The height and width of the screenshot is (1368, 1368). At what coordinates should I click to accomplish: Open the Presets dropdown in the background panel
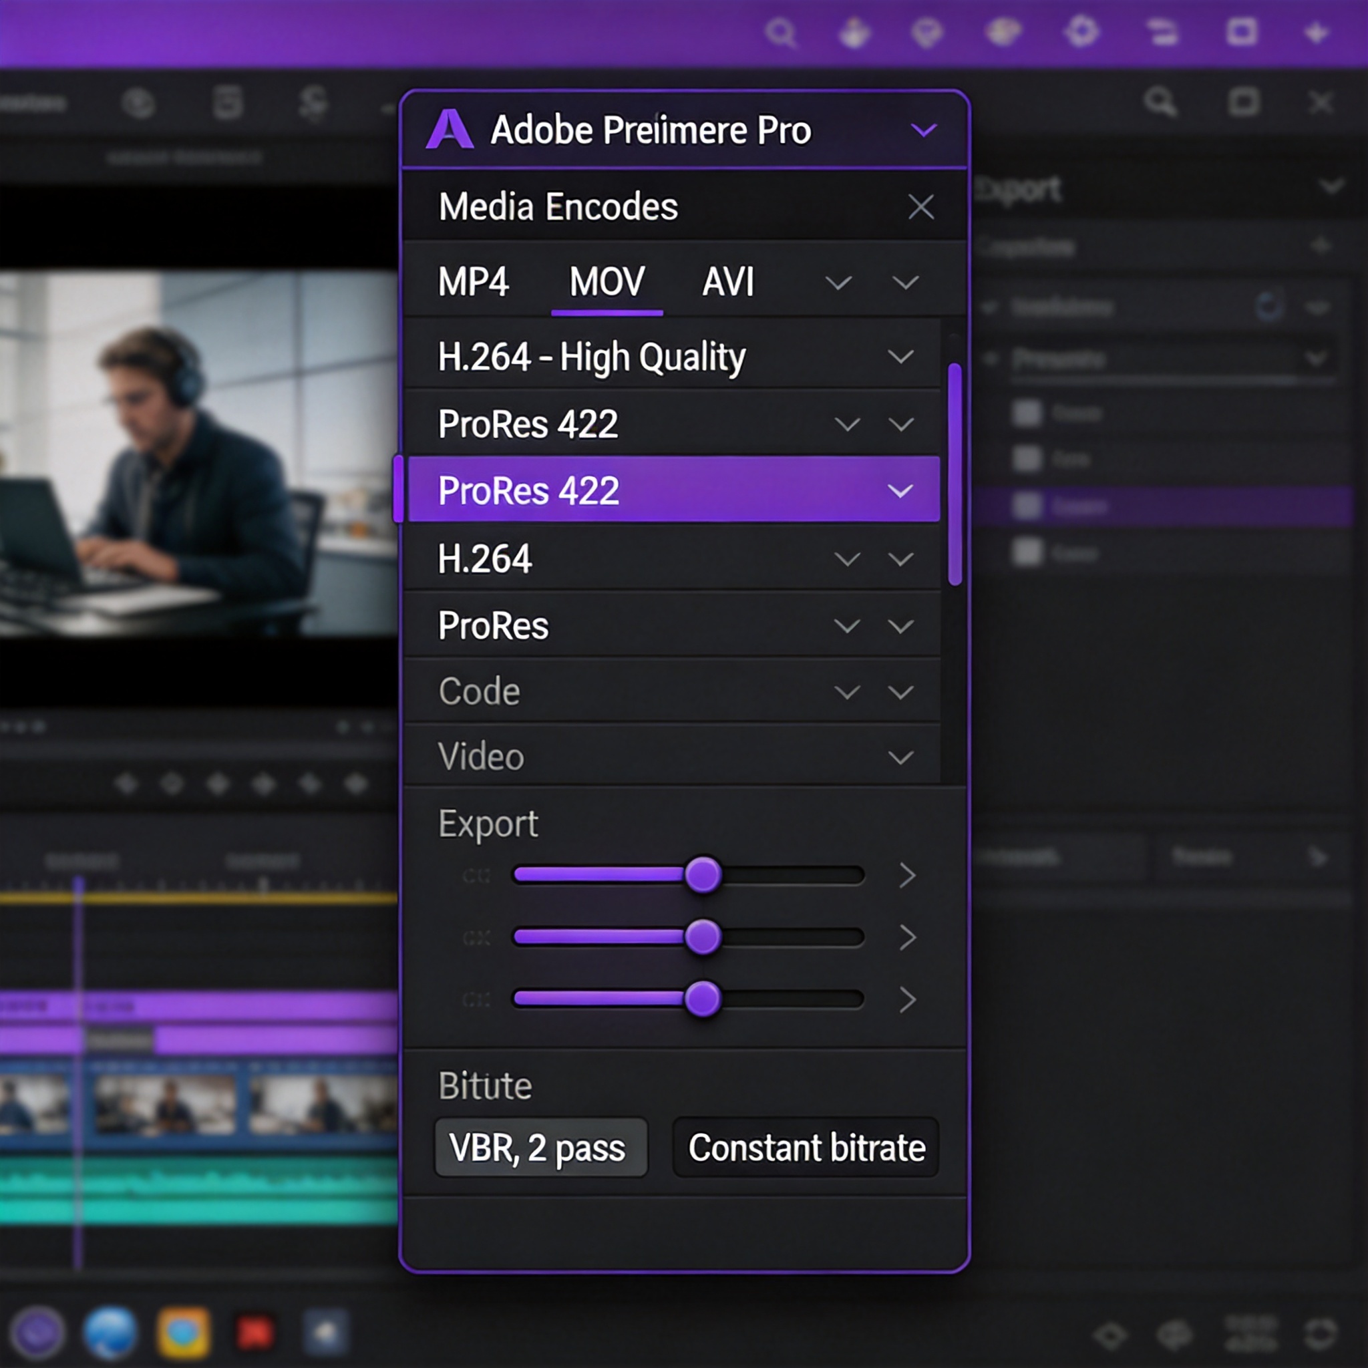pyautogui.click(x=1171, y=359)
